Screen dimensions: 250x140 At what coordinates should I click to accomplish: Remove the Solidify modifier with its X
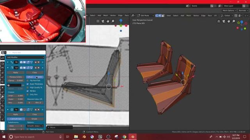(x=43, y=68)
